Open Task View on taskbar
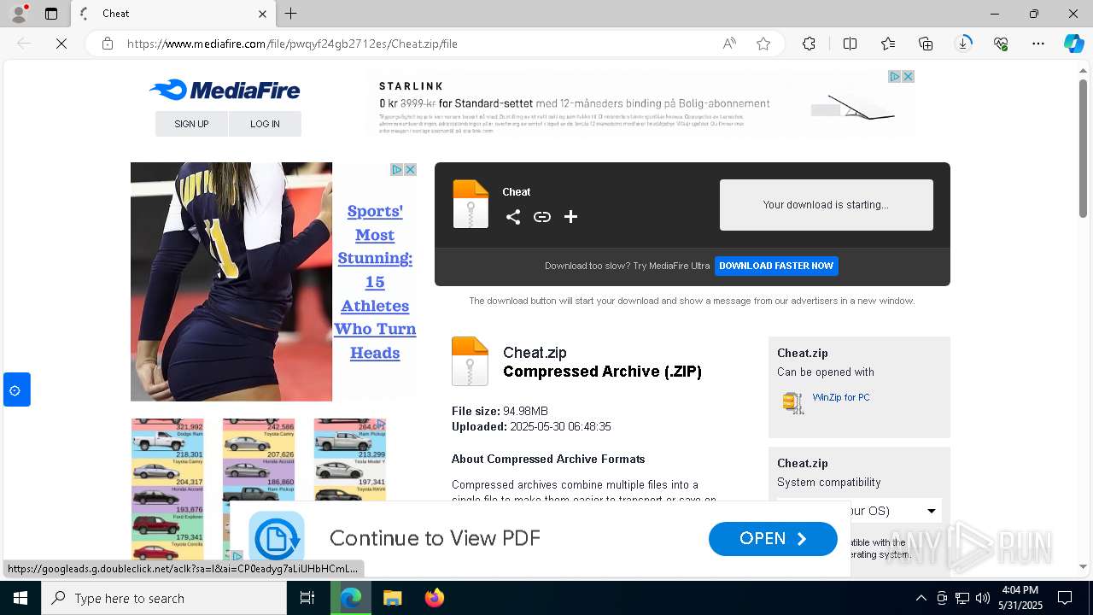Image resolution: width=1093 pixels, height=615 pixels. coord(307,598)
